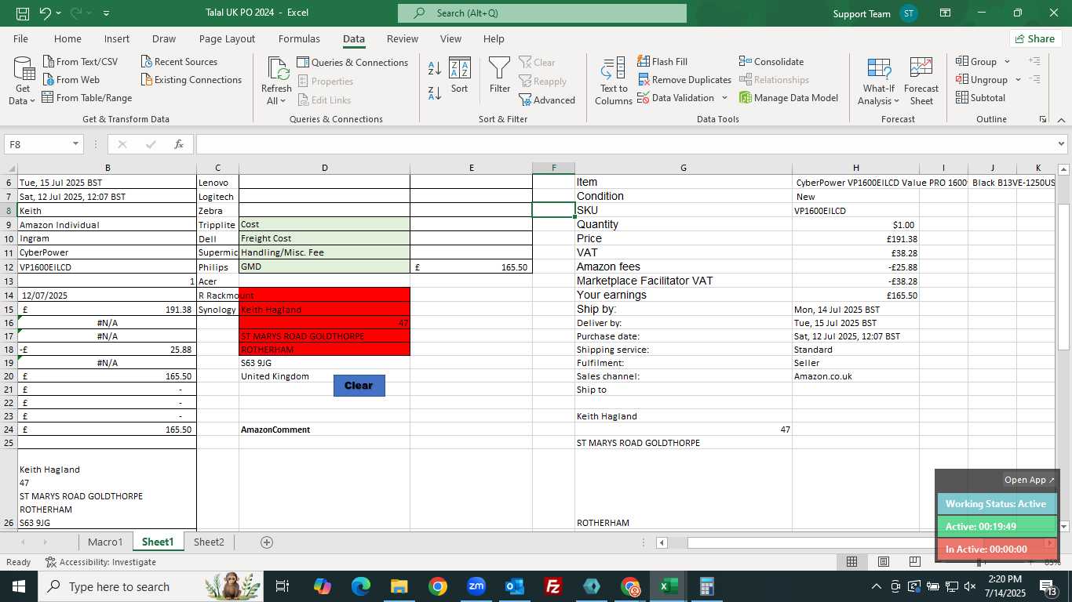
Task: Click the Undo arrow icon
Action: coord(46,13)
